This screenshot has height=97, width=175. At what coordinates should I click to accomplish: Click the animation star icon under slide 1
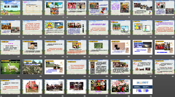1,17
